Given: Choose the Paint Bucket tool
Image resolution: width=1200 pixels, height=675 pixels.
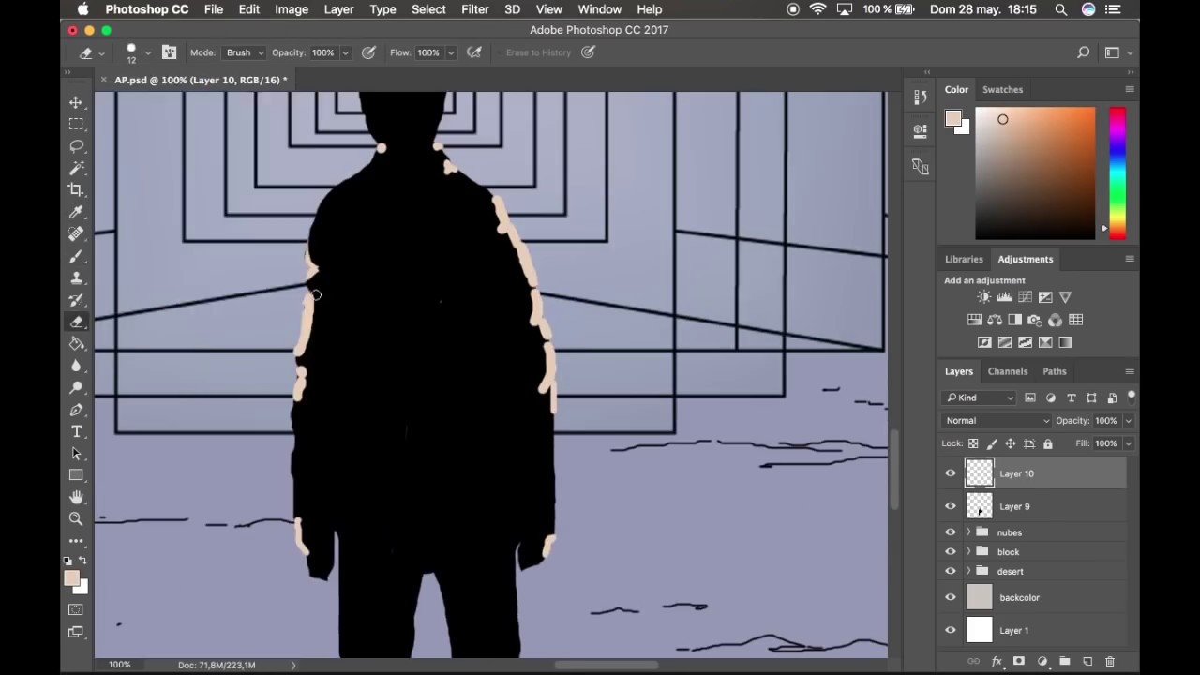Looking at the screenshot, I should pyautogui.click(x=76, y=343).
